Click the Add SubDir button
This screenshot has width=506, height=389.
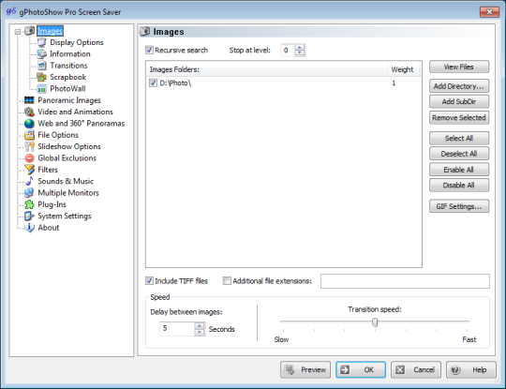(459, 101)
